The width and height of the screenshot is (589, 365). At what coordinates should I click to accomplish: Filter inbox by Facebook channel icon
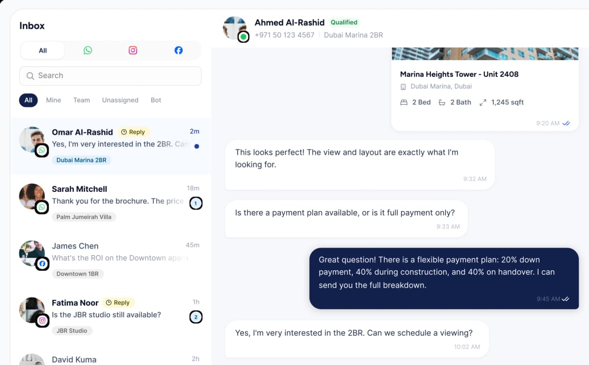click(179, 50)
